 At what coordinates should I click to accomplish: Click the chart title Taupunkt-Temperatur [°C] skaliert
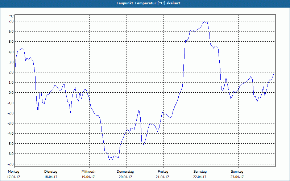pos(148,3)
